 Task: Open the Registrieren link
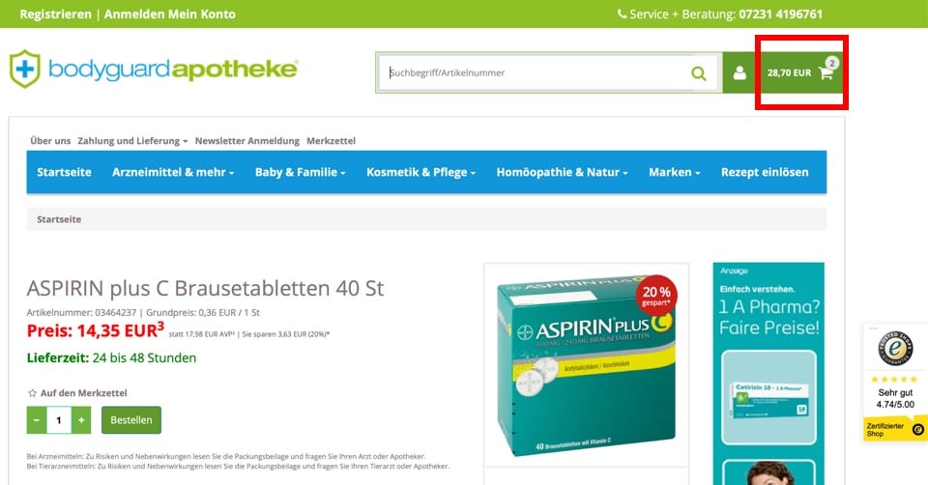pyautogui.click(x=56, y=14)
